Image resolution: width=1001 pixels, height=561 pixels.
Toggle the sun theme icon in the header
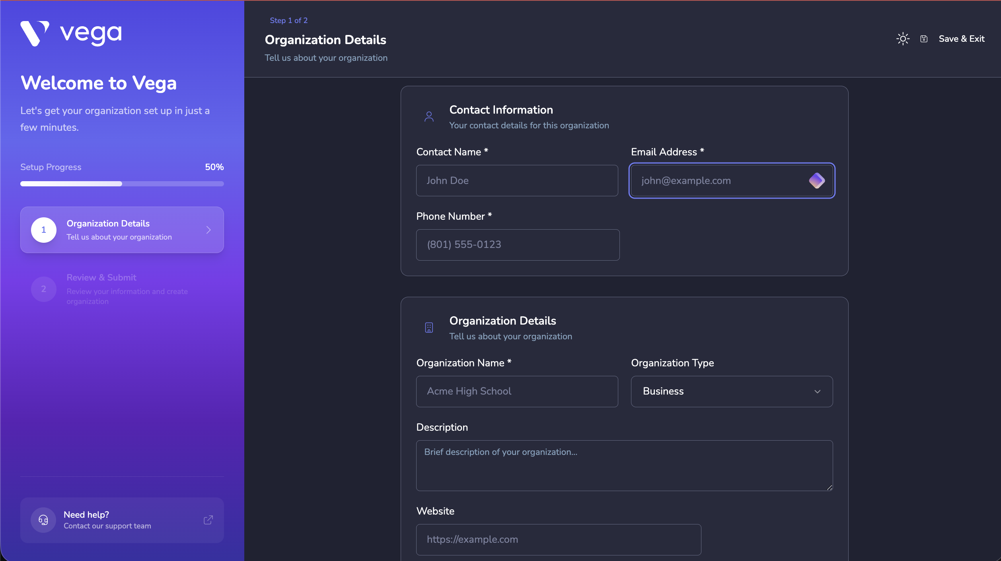tap(903, 38)
